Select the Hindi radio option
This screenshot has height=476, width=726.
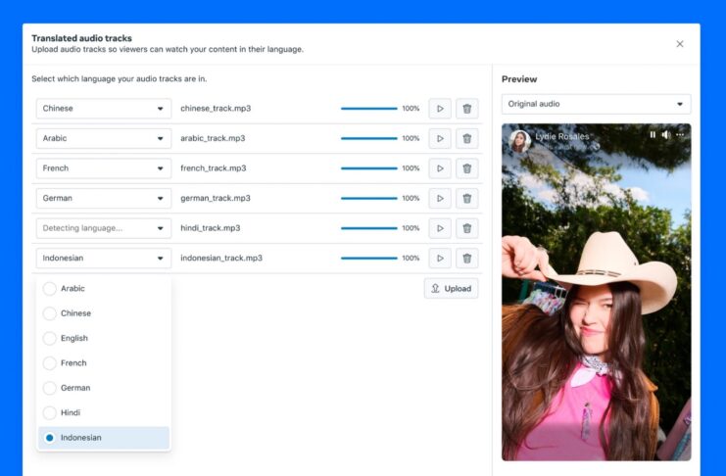[x=50, y=412]
